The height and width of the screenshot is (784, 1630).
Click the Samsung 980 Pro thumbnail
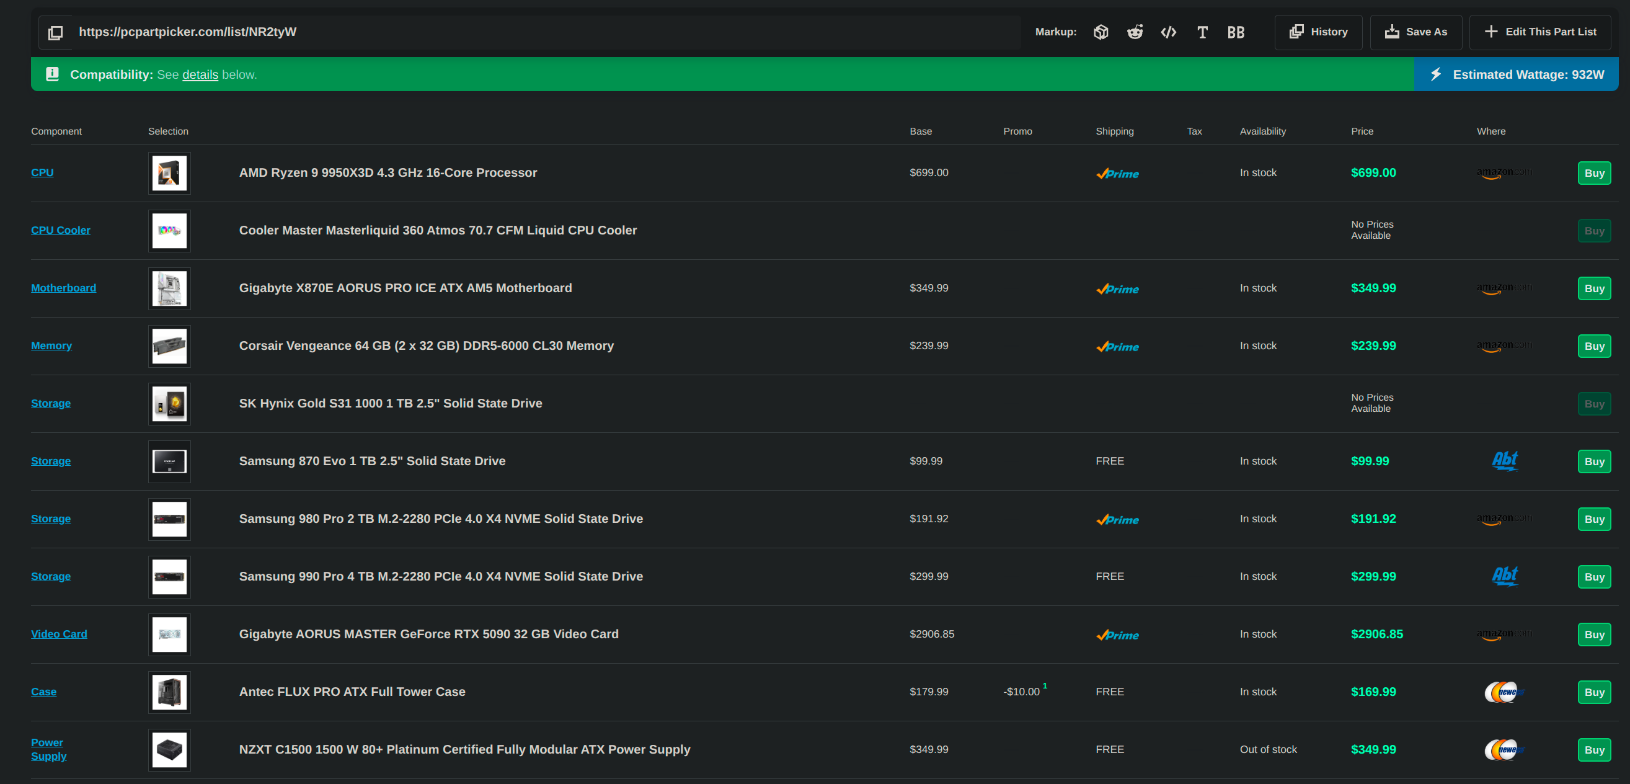click(x=170, y=519)
